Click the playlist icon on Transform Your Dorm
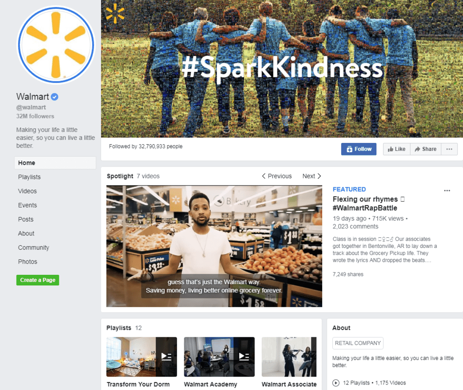This screenshot has width=463, height=390. coord(166,357)
